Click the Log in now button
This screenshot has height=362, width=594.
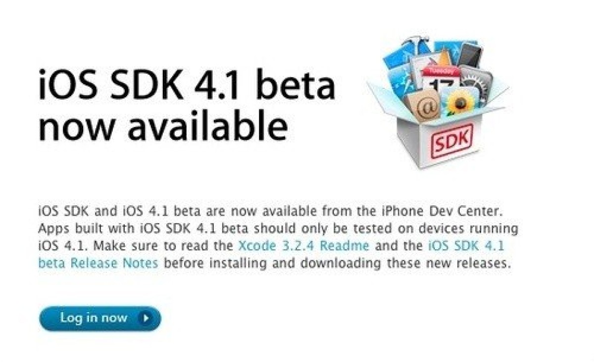pyautogui.click(x=100, y=318)
